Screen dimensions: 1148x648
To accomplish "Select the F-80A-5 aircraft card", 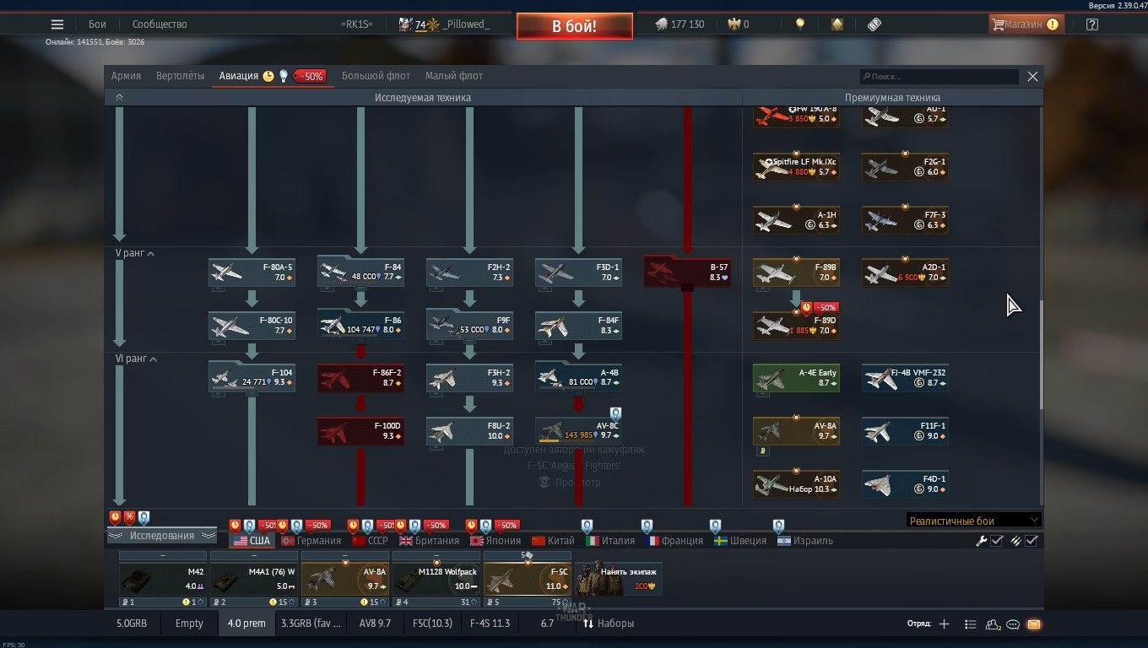I will pos(252,273).
